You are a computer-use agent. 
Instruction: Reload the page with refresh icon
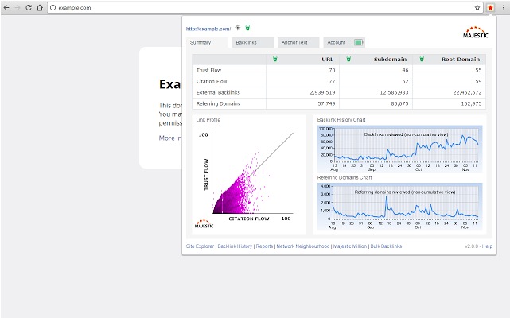[29, 7]
